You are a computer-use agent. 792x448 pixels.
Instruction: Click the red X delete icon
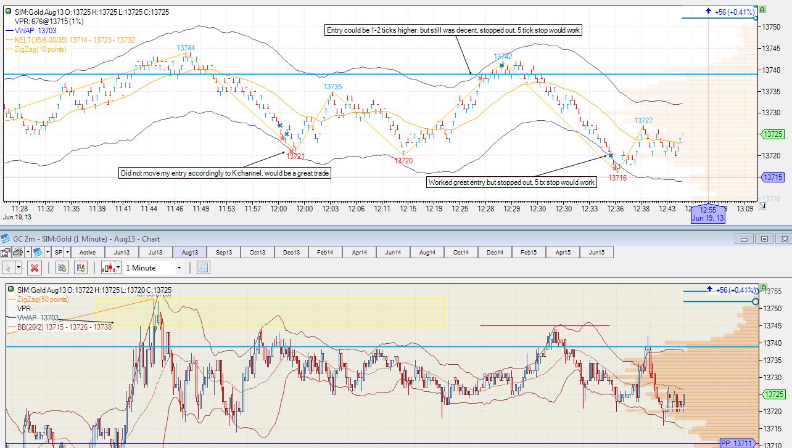click(35, 267)
